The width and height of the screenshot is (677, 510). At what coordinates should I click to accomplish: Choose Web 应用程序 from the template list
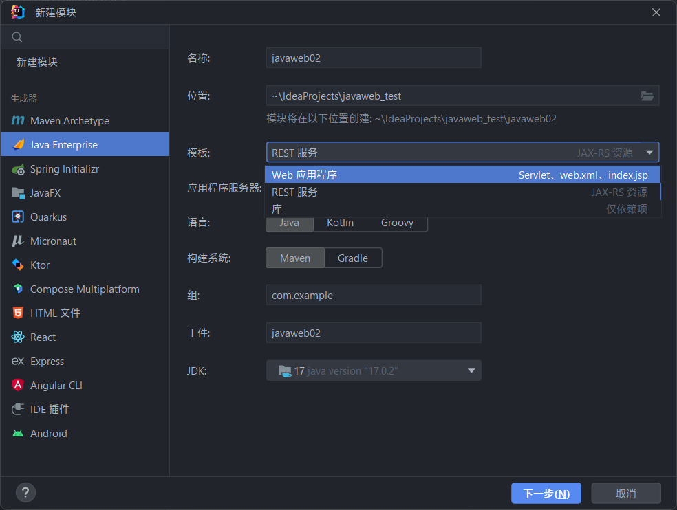(303, 175)
